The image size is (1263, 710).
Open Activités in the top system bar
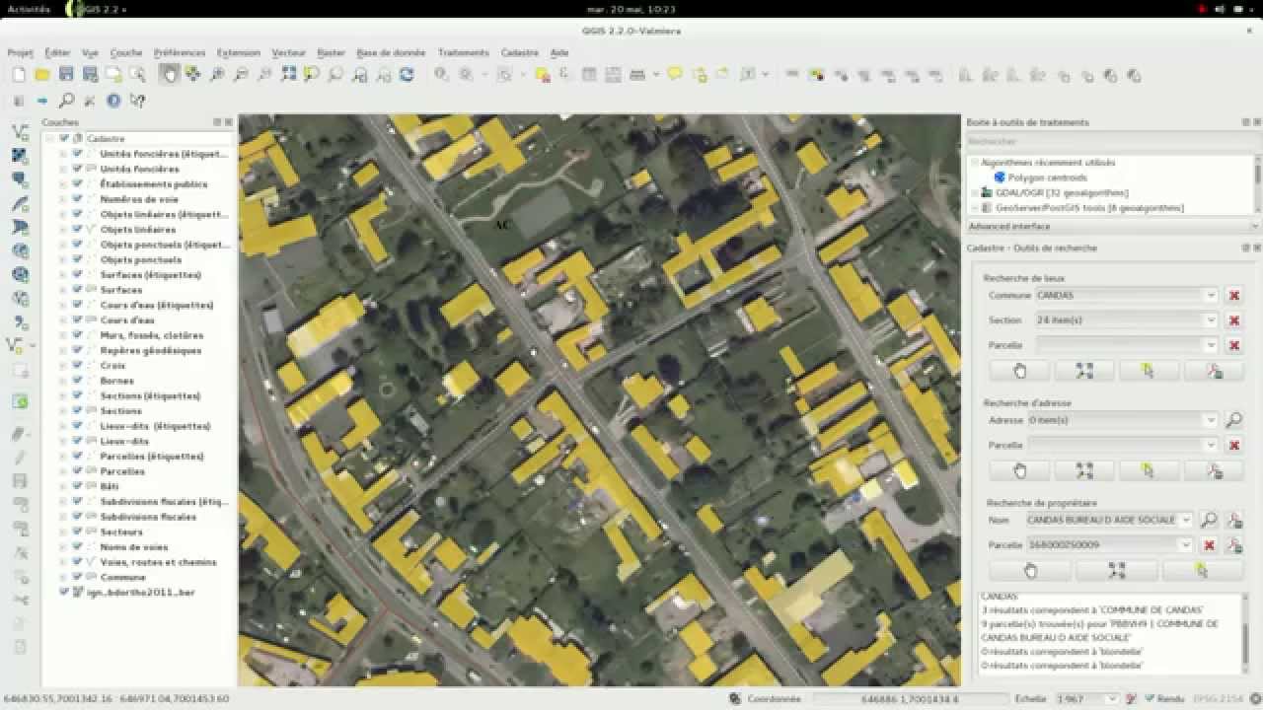click(29, 9)
